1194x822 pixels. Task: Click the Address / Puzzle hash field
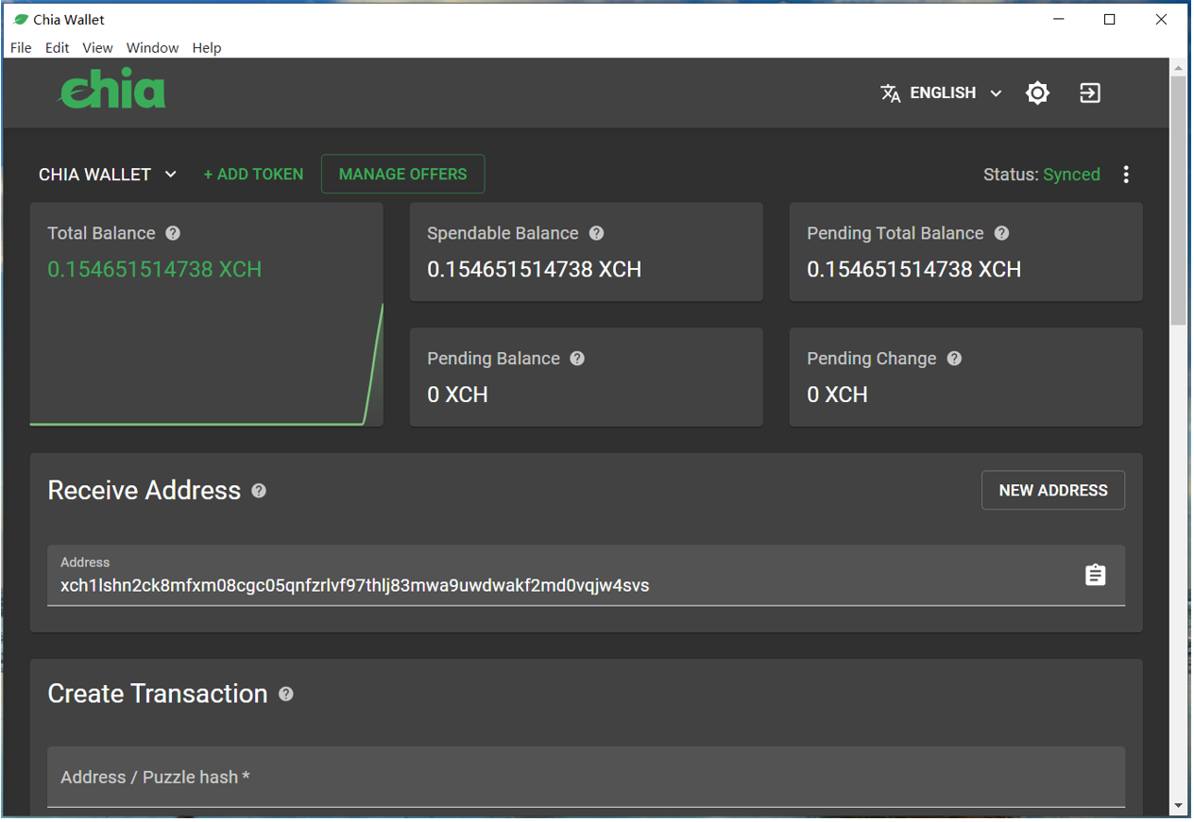point(586,777)
